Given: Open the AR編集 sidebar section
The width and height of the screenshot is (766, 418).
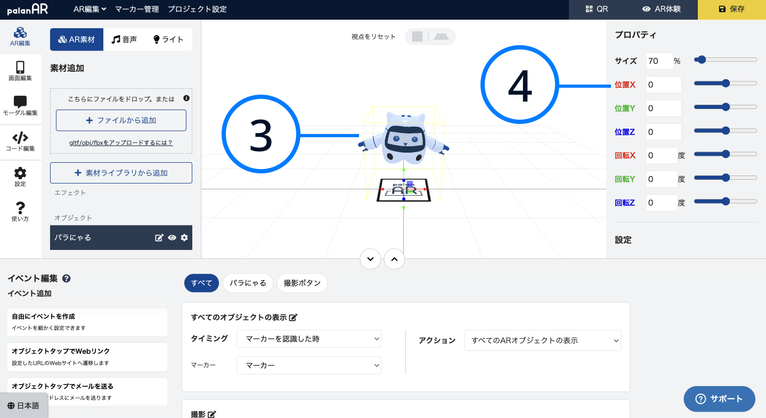Looking at the screenshot, I should (x=20, y=37).
